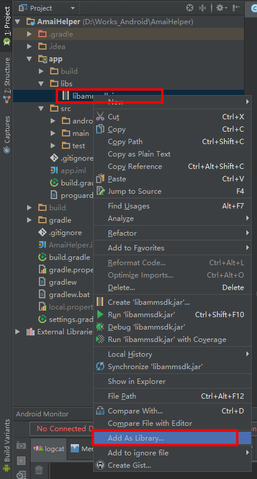This screenshot has height=479, width=257.
Task: Select Create 'libammsdk.jar'... entry
Action: tap(172, 302)
